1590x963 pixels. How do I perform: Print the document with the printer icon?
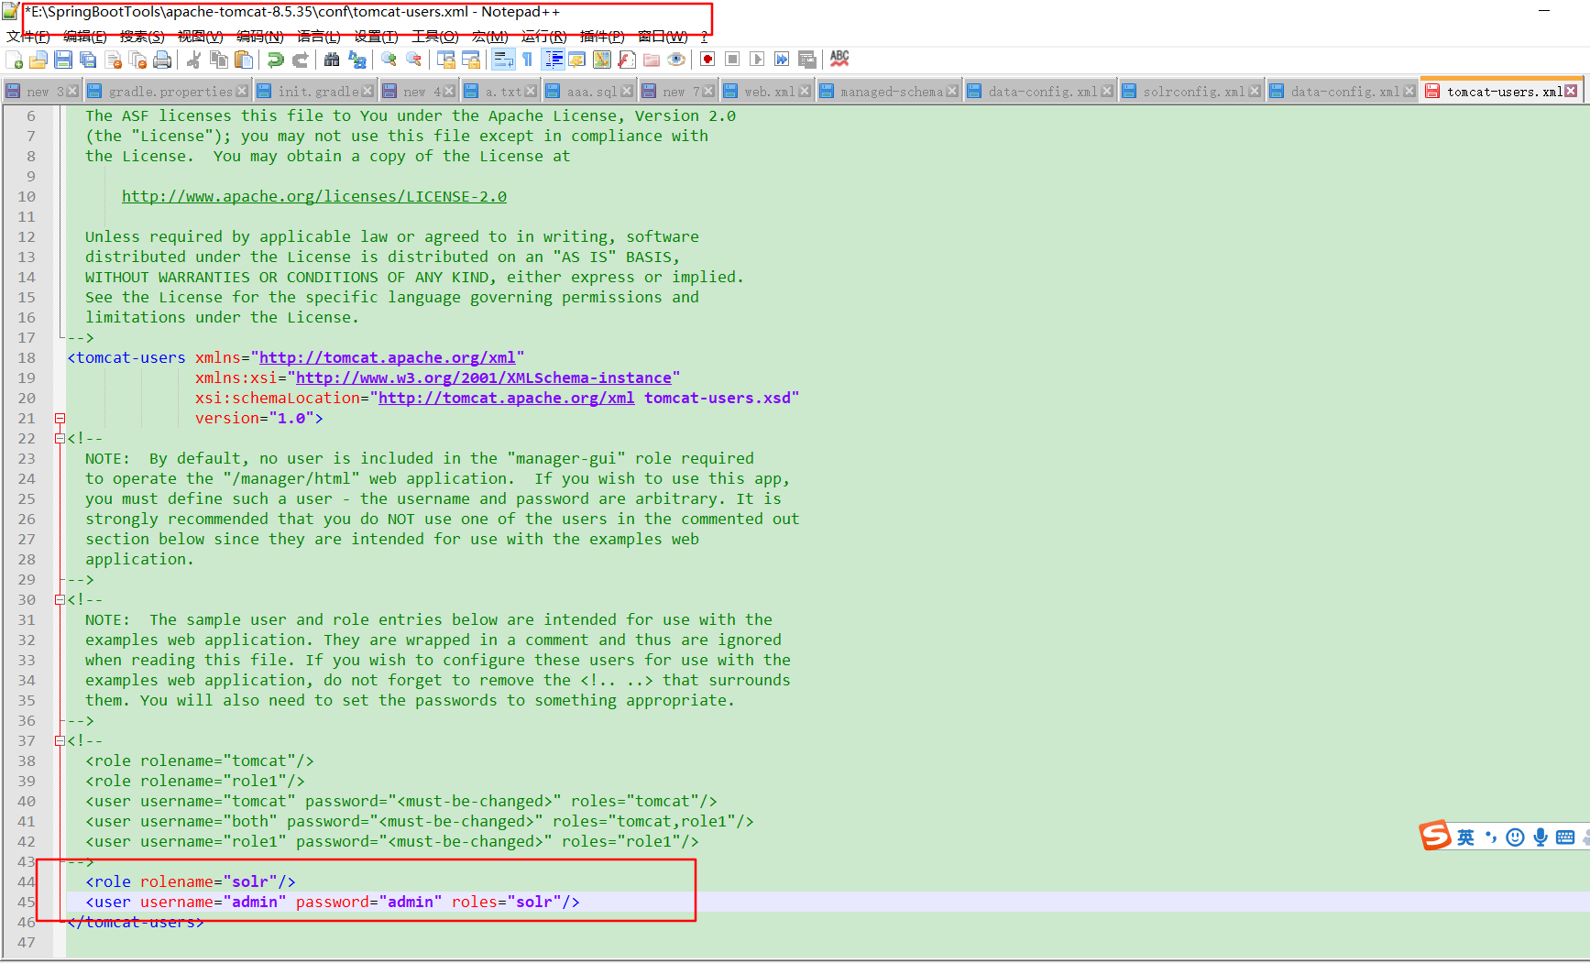(x=162, y=60)
